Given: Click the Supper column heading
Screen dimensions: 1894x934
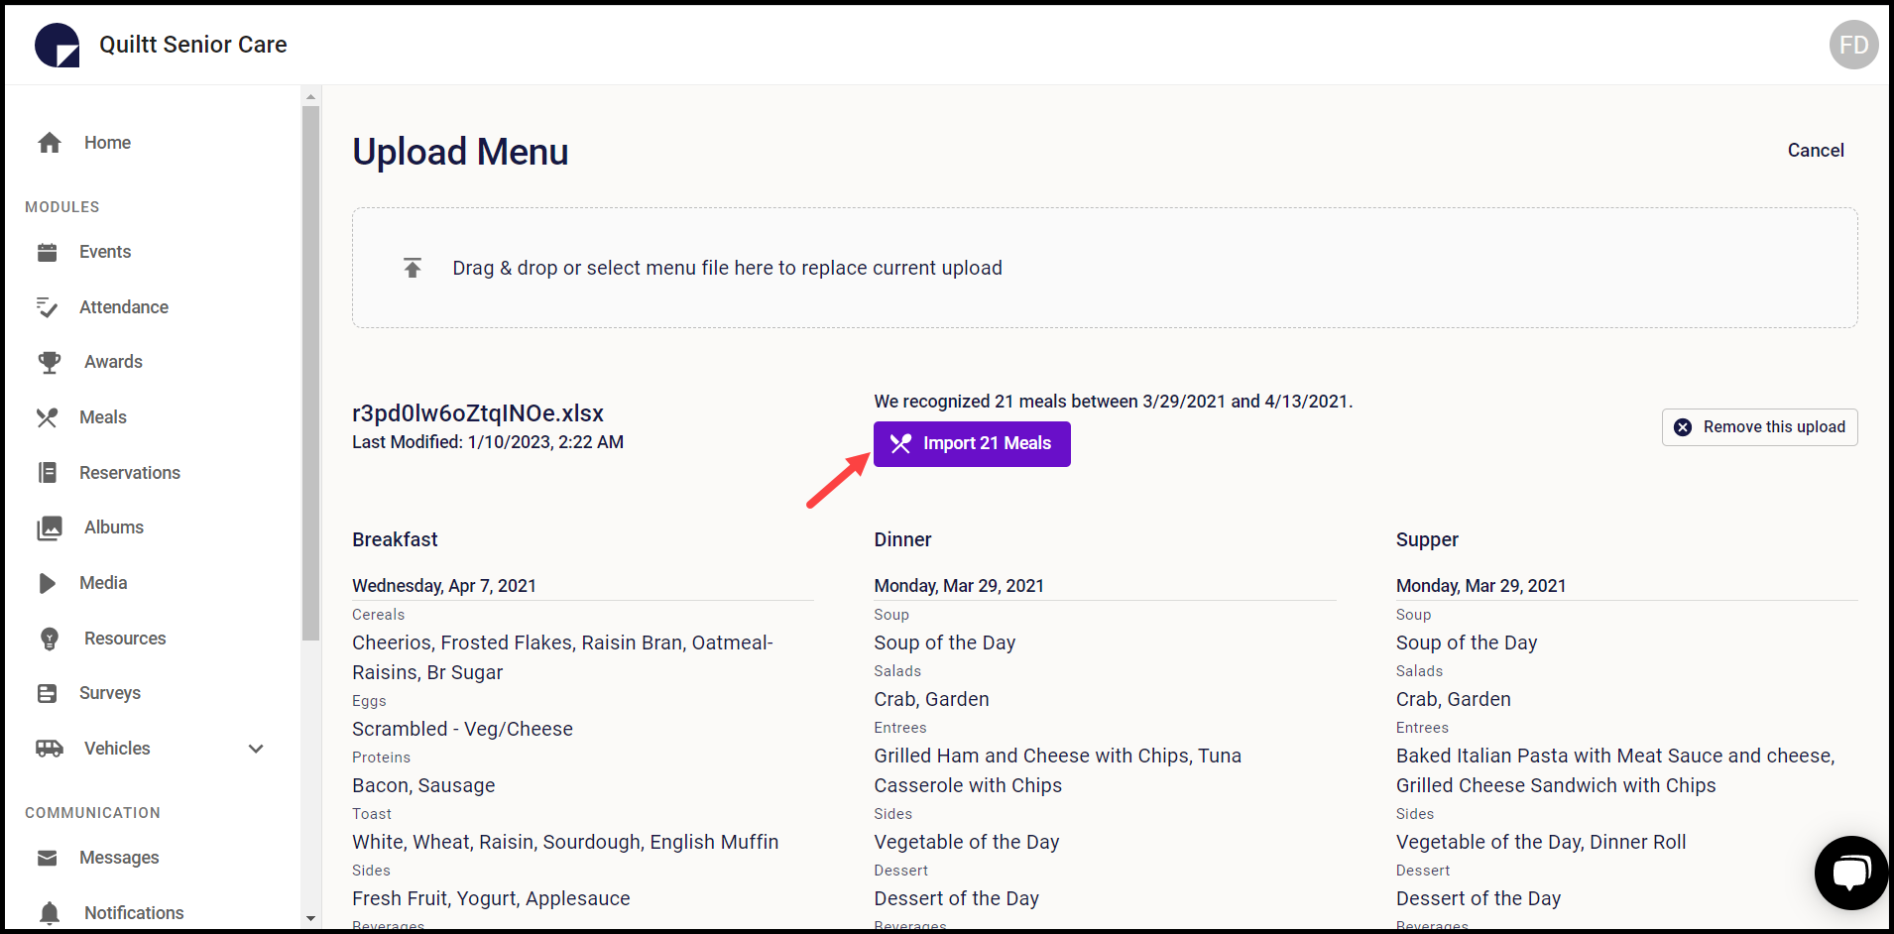Looking at the screenshot, I should click(x=1427, y=540).
